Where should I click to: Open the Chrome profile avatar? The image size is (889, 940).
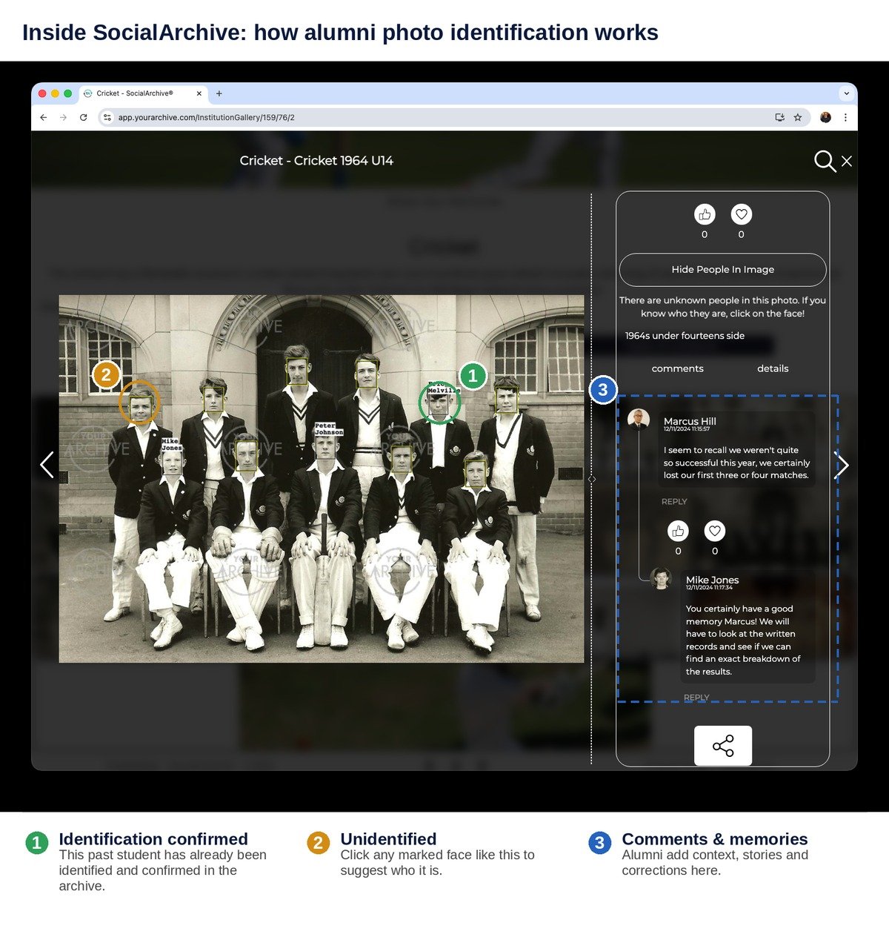pyautogui.click(x=825, y=117)
